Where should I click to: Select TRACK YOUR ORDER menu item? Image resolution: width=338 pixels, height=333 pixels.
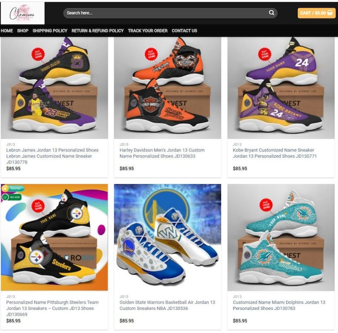148,31
